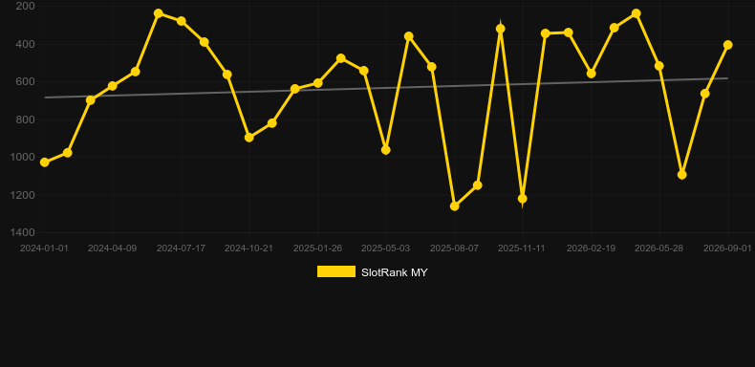
Task: Click the 2024-07-17 x-axis label
Action: pos(181,248)
